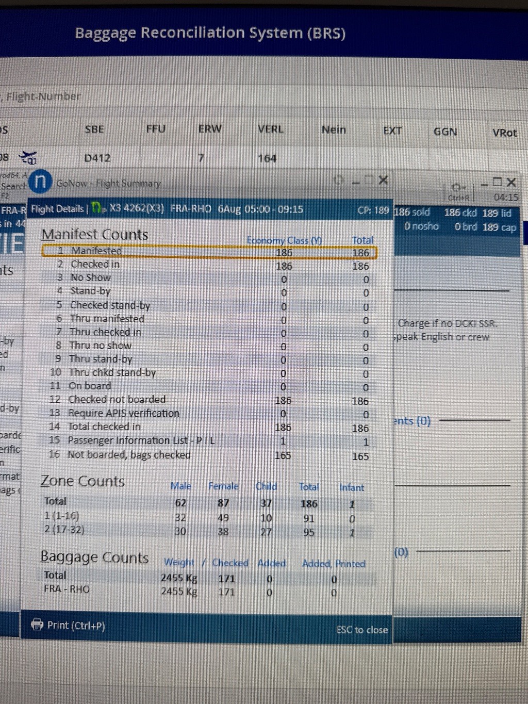Screen dimensions: 528x704
Task: Close the GoNow Flight Summary window
Action: 383,180
